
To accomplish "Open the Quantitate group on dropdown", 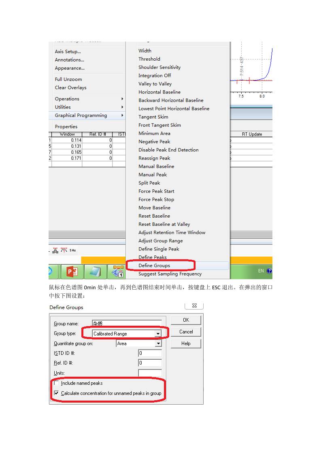I will [x=158, y=344].
